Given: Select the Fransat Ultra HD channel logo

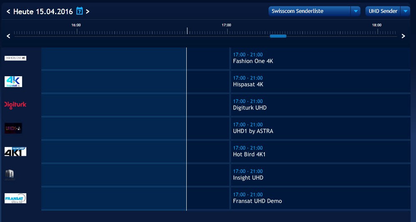Looking at the screenshot, I should [x=15, y=198].
